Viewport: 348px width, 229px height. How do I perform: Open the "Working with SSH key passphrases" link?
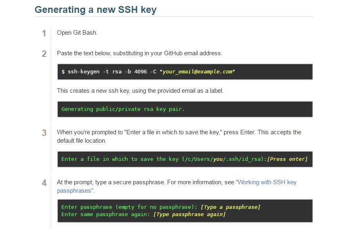click(266, 182)
